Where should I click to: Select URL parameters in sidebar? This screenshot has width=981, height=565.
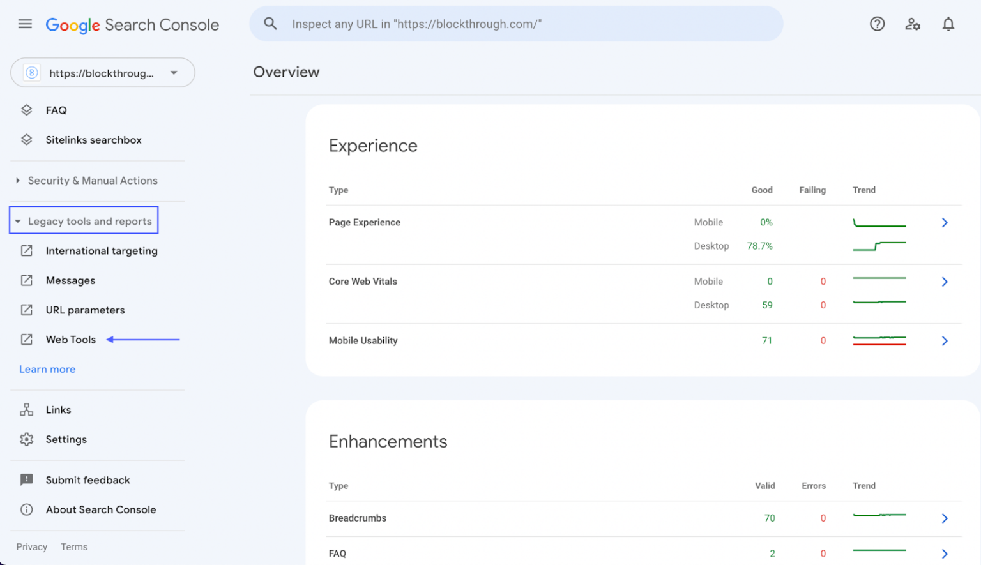86,310
